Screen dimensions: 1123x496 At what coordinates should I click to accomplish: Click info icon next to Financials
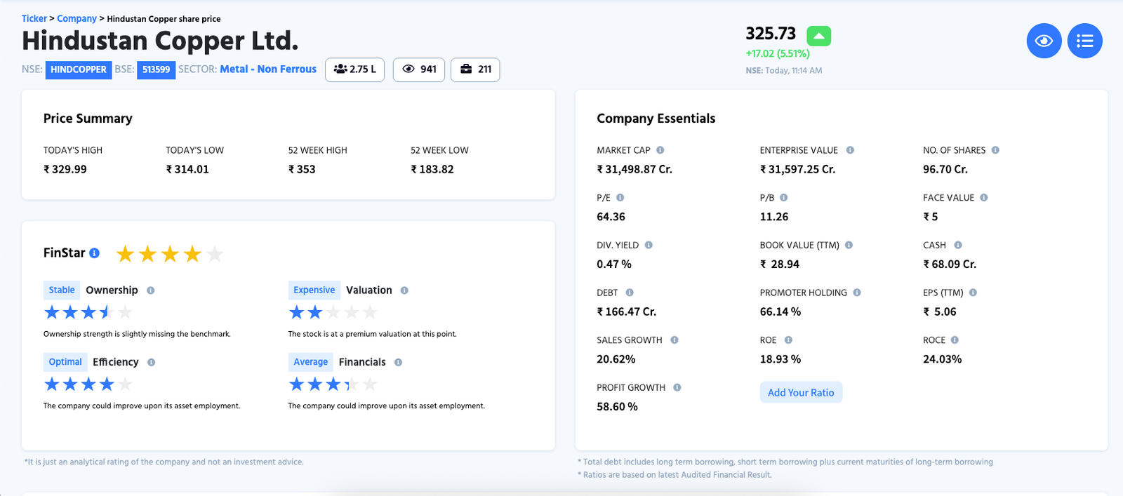[398, 362]
